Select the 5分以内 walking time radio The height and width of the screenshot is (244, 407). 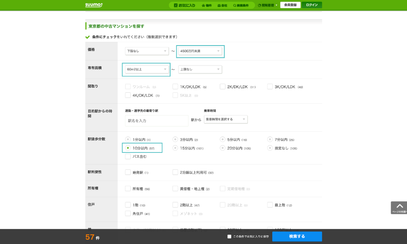(x=223, y=139)
